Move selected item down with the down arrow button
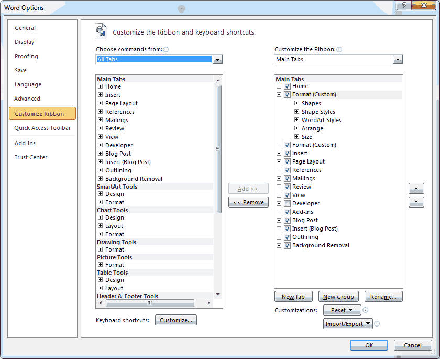 coord(416,202)
